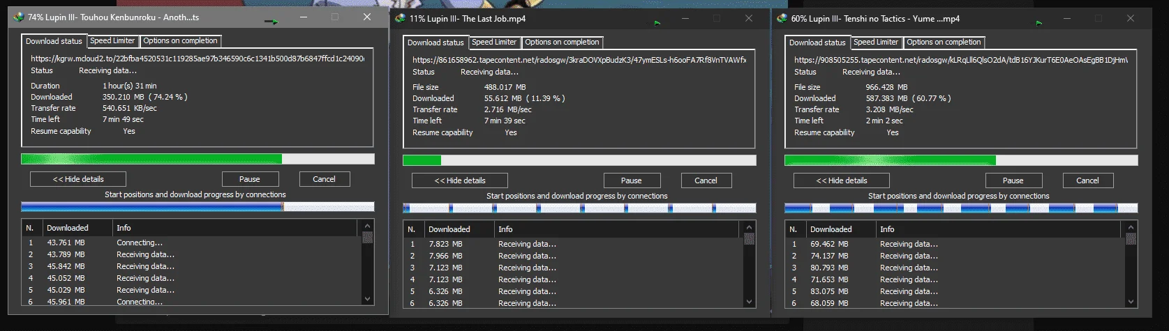Click the connections progress strip in The Last Job window
This screenshot has height=331, width=1169.
[579, 208]
